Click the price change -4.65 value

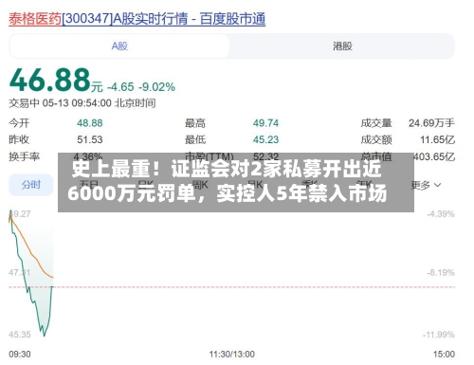point(120,87)
